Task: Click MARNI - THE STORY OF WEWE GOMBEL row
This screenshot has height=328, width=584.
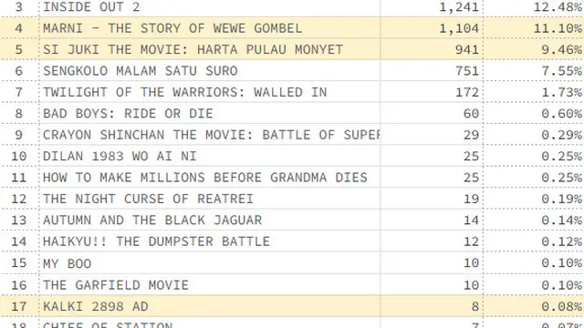Action: [292, 28]
